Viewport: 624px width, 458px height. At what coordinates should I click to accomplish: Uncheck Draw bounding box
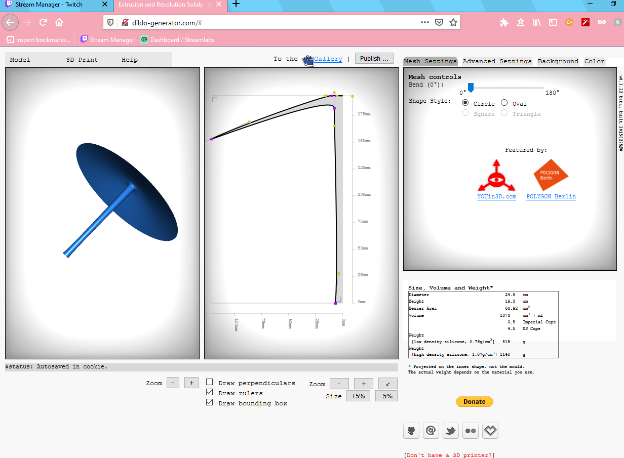[x=210, y=403]
